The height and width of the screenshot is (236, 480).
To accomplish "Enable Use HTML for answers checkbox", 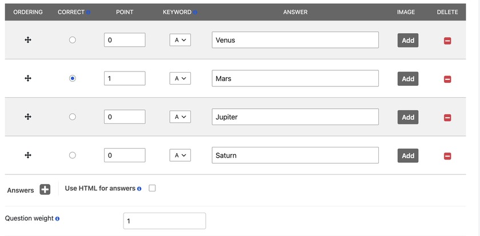I will [152, 188].
